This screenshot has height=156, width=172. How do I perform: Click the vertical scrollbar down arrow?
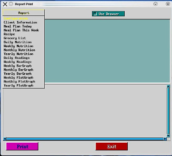[x=168, y=135]
